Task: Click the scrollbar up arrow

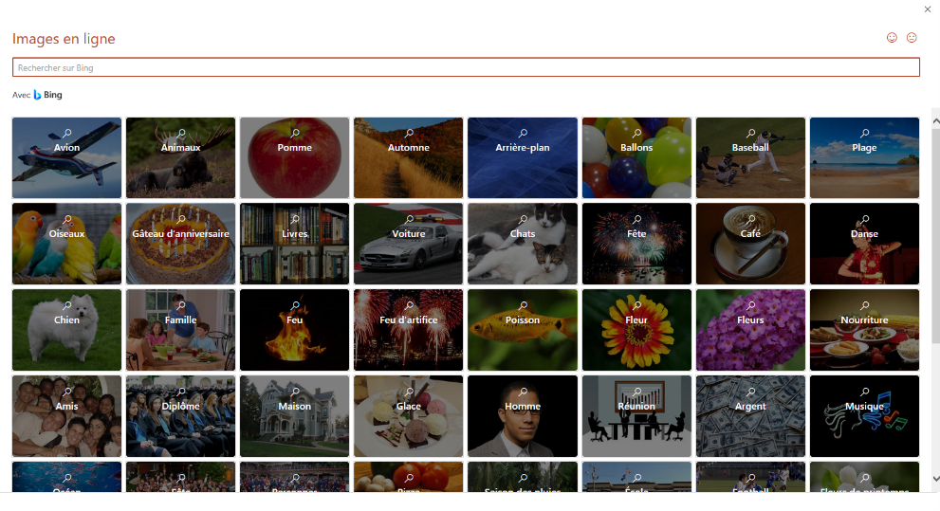Action: [936, 121]
